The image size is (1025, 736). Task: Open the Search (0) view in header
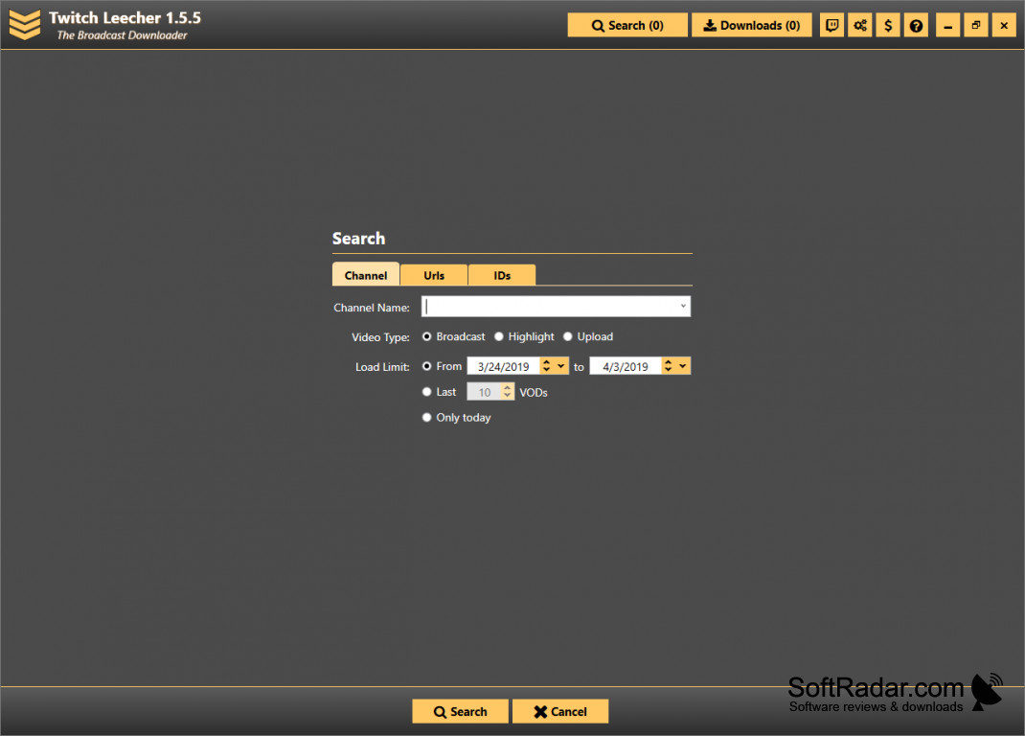(x=627, y=26)
